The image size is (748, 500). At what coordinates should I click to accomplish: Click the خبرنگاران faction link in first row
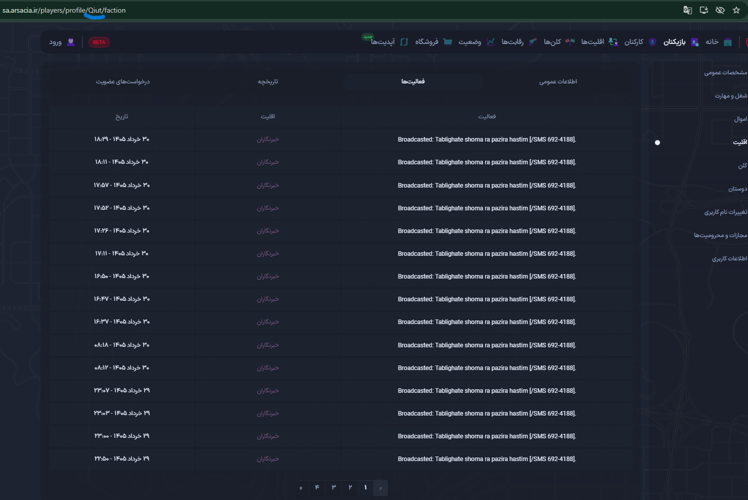point(268,139)
